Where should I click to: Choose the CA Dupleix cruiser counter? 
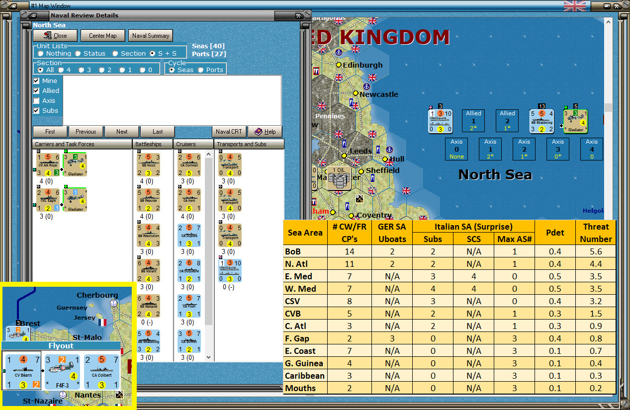(x=189, y=235)
